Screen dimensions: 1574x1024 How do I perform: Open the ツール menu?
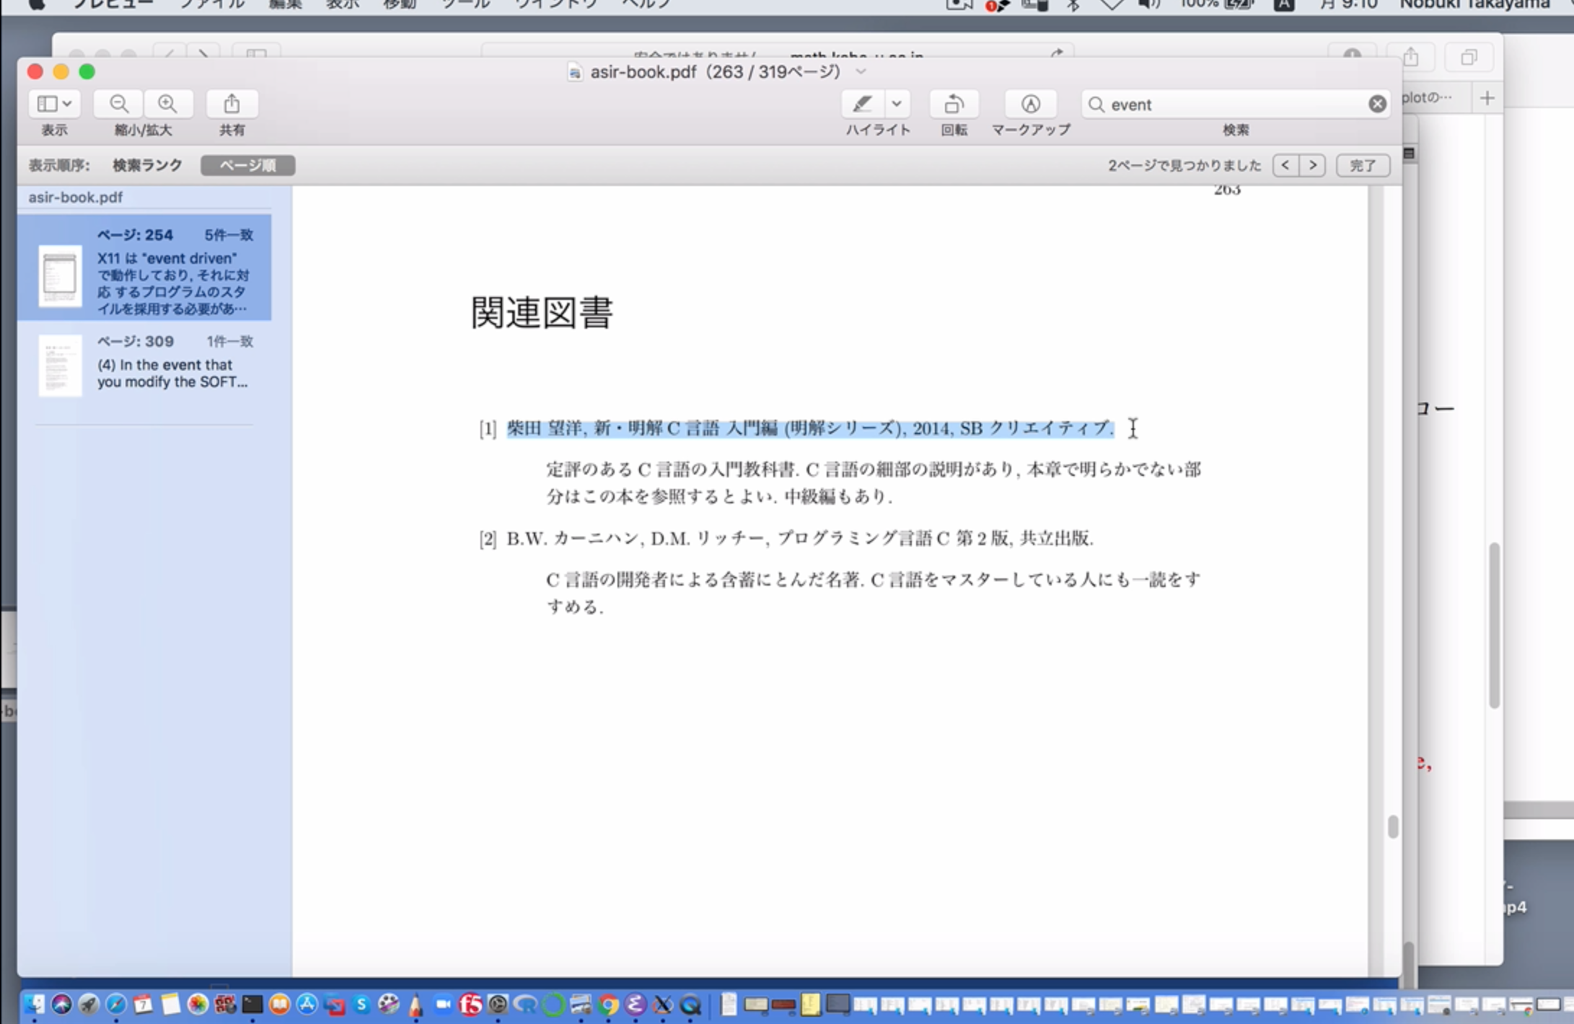[465, 4]
